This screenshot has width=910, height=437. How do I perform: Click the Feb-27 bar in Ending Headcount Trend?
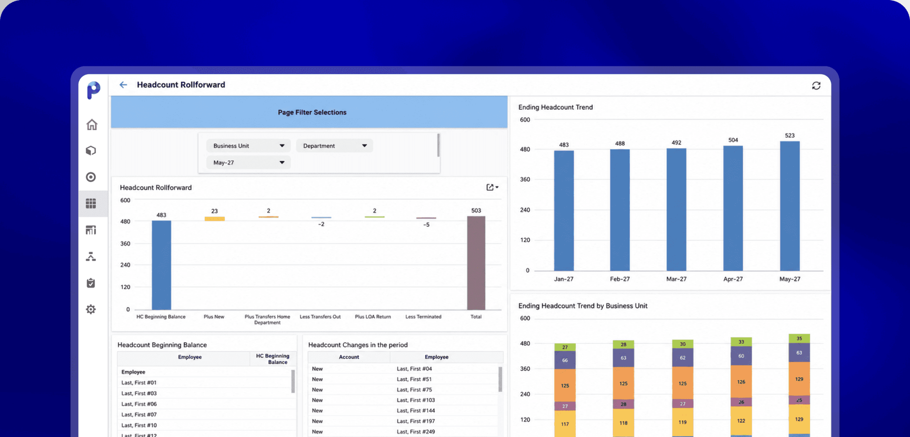[x=620, y=210]
